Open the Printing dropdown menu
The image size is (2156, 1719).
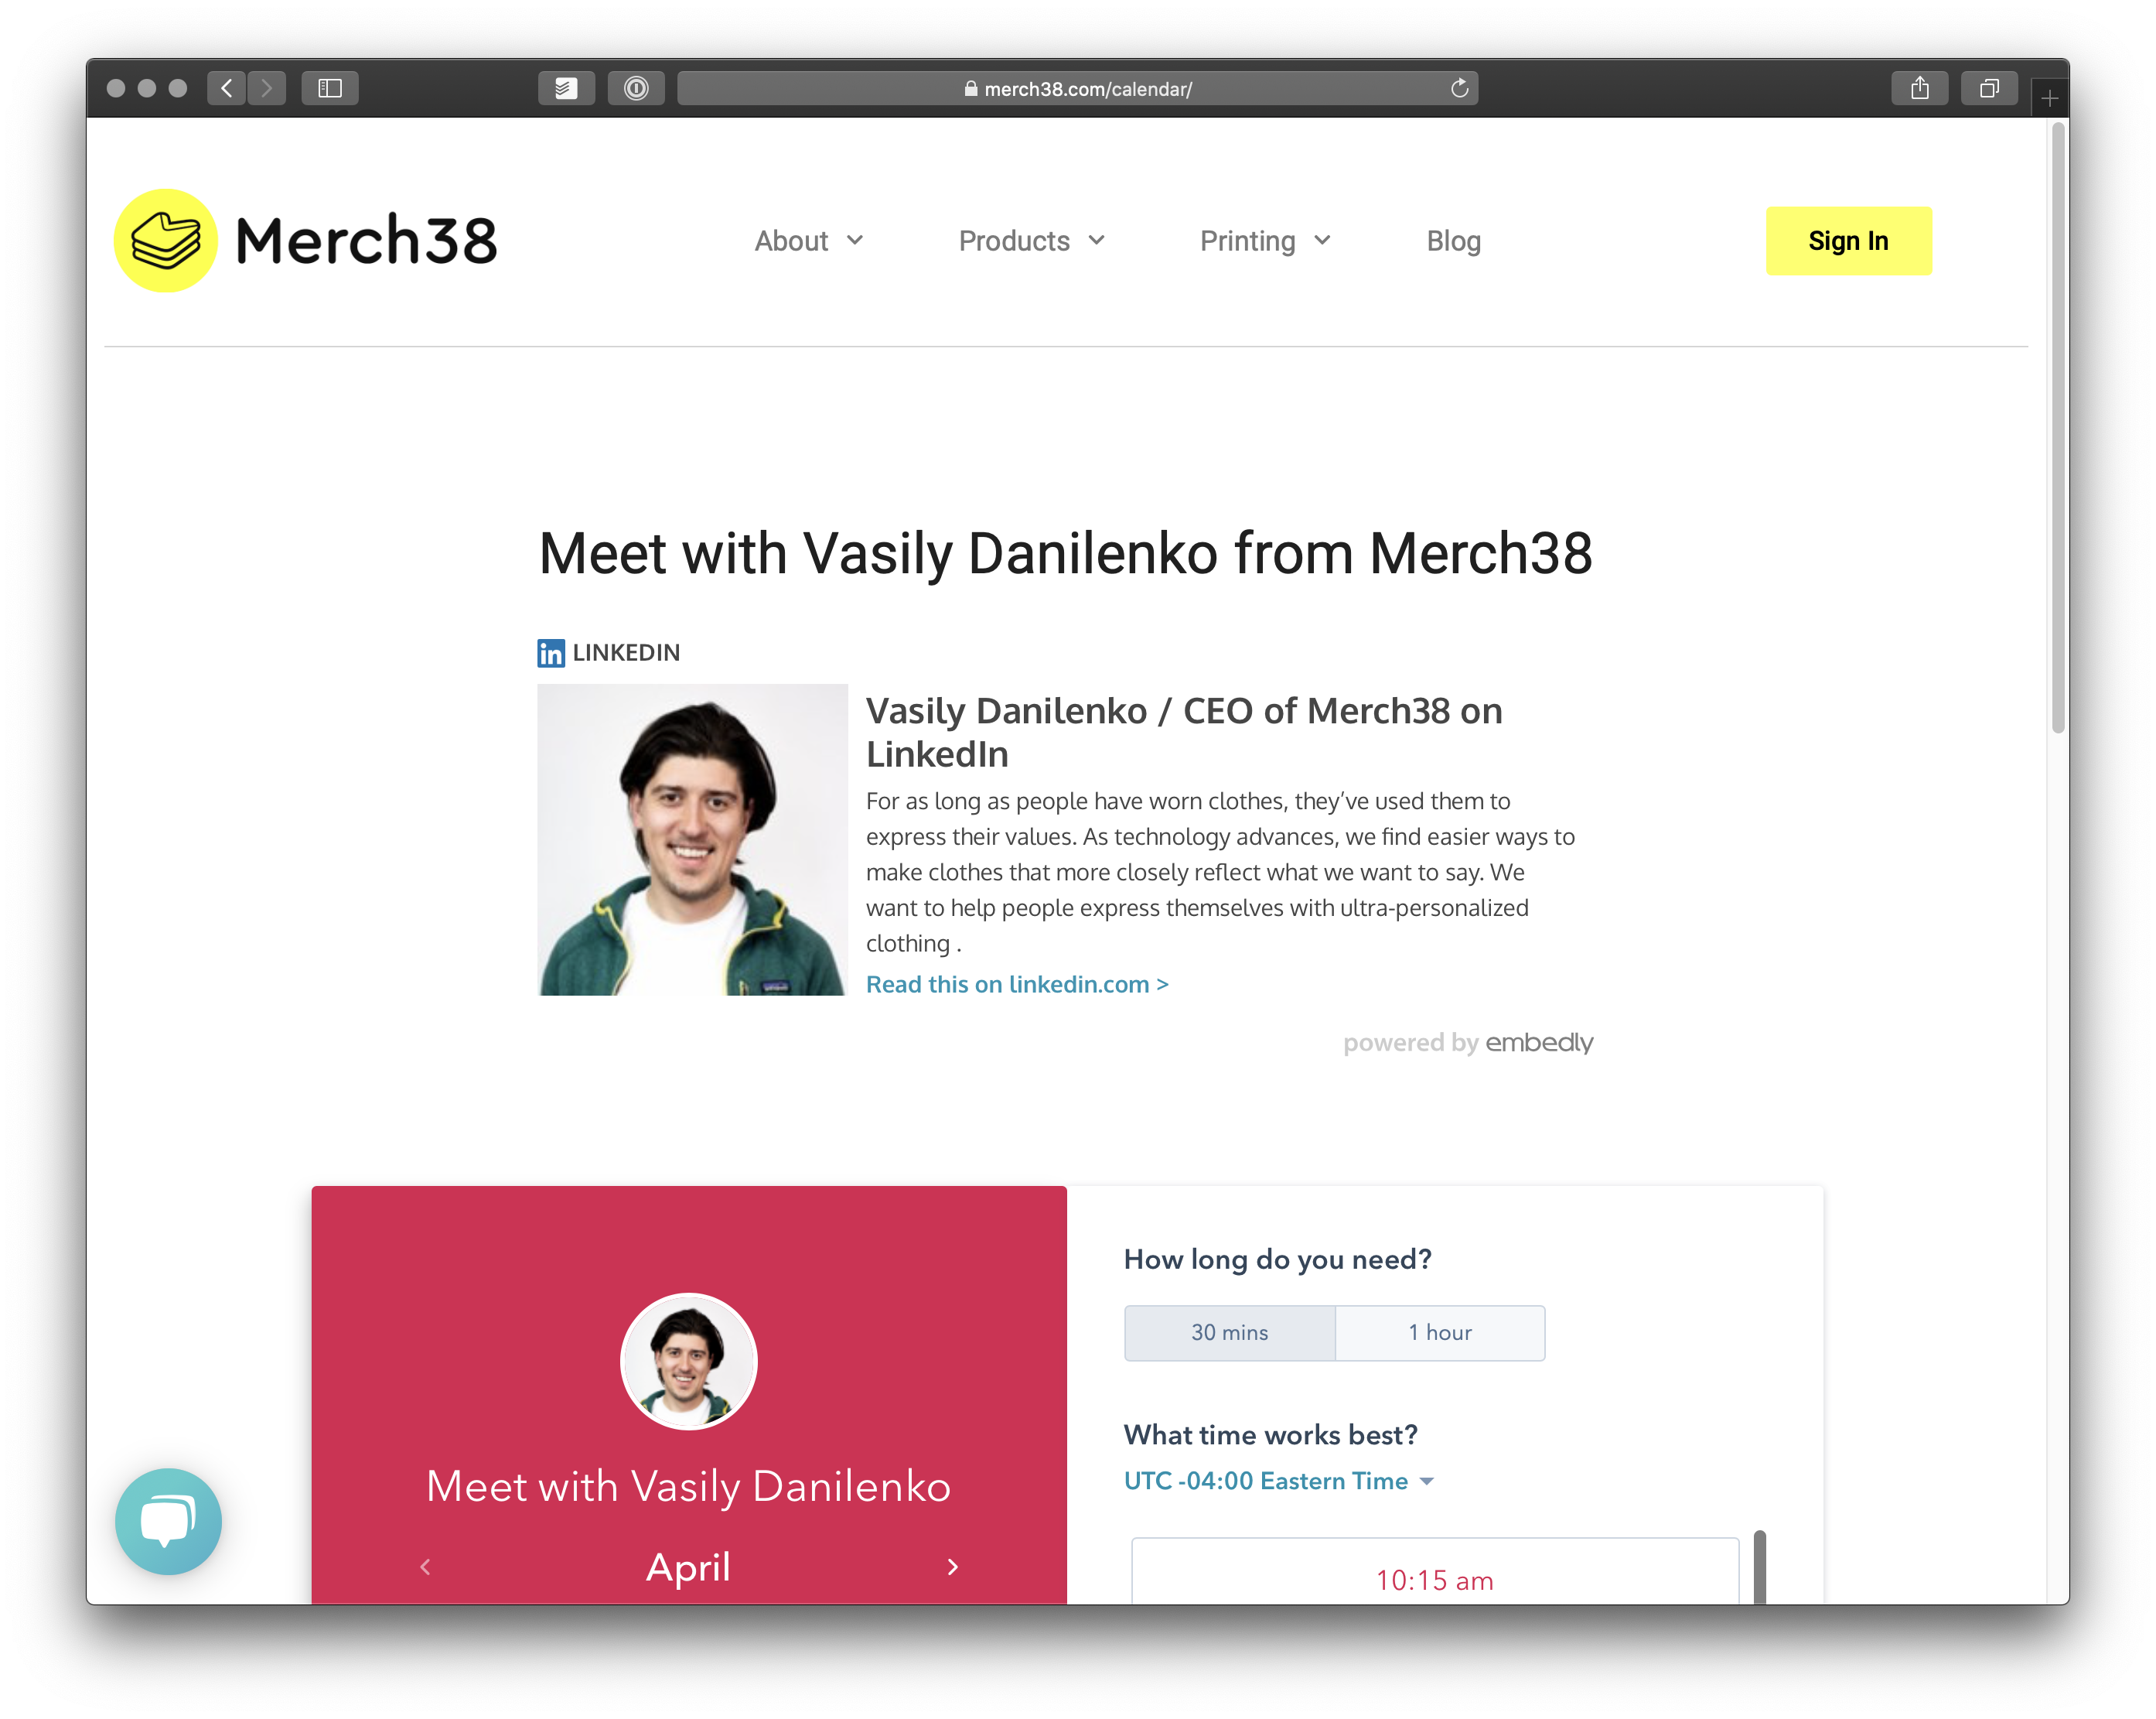click(1265, 240)
